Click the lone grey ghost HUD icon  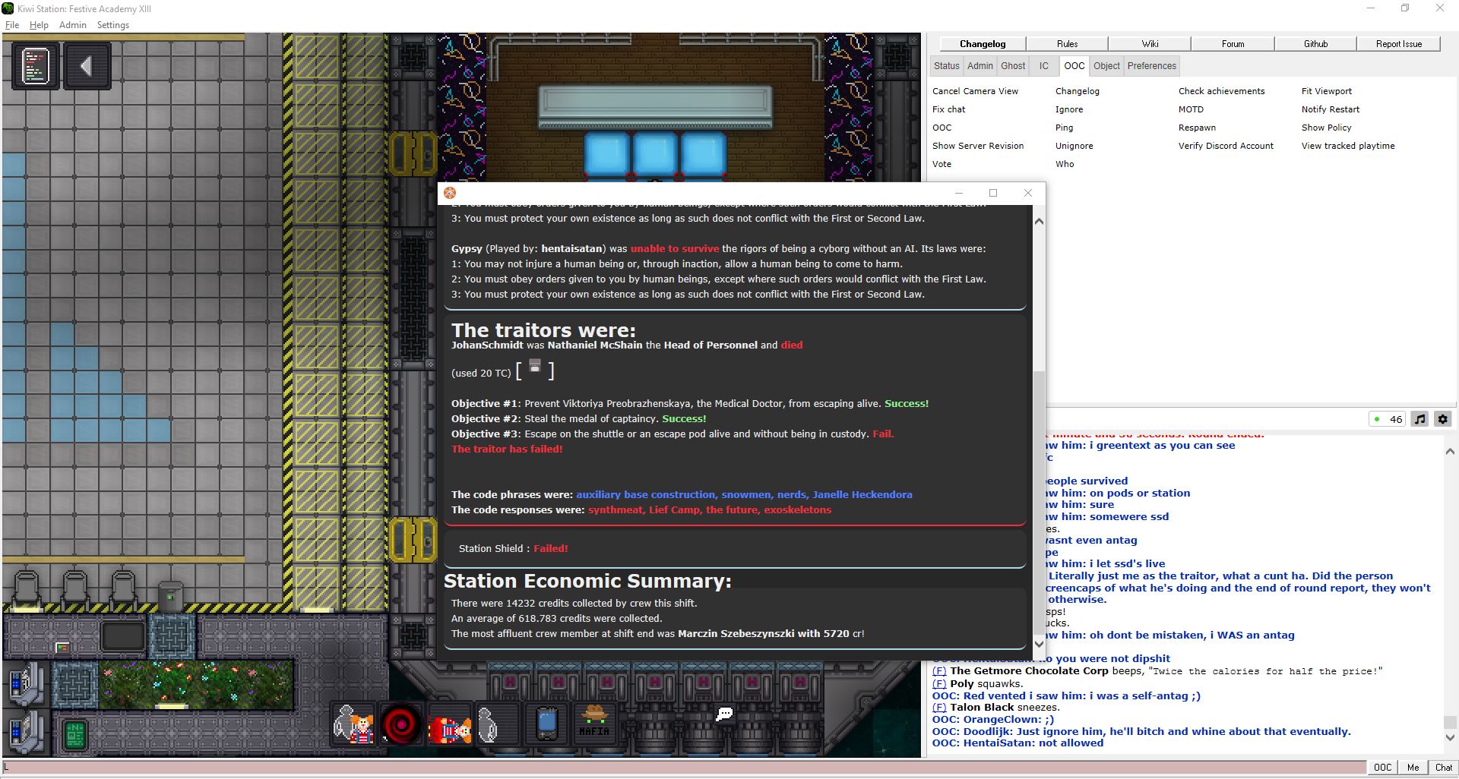(x=488, y=725)
